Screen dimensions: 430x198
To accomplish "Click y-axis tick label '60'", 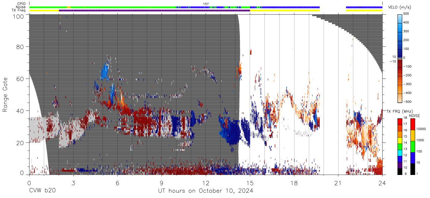I will click(20, 79).
